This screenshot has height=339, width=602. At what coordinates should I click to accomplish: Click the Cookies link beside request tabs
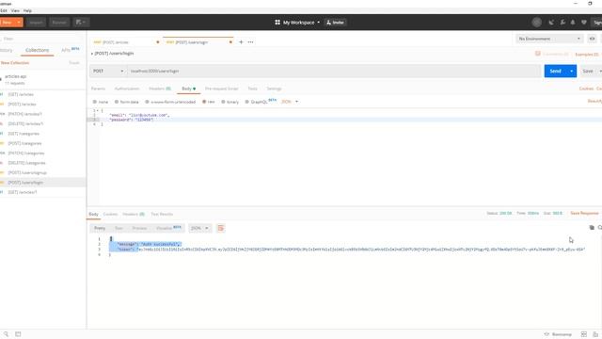click(x=586, y=89)
